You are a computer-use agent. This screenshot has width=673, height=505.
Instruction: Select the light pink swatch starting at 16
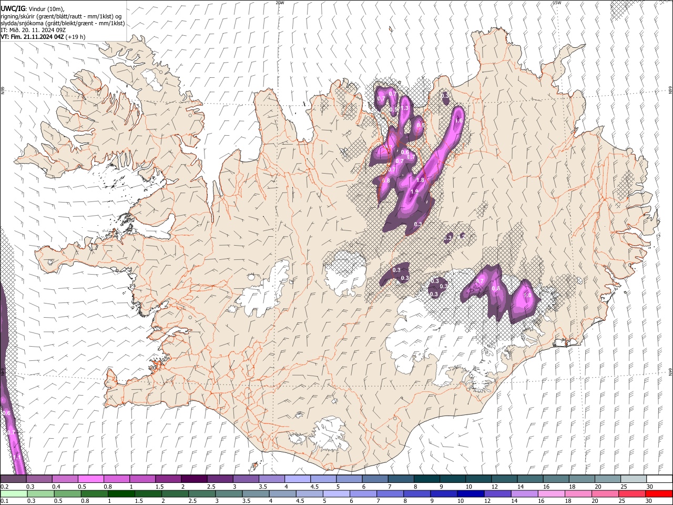point(550,493)
